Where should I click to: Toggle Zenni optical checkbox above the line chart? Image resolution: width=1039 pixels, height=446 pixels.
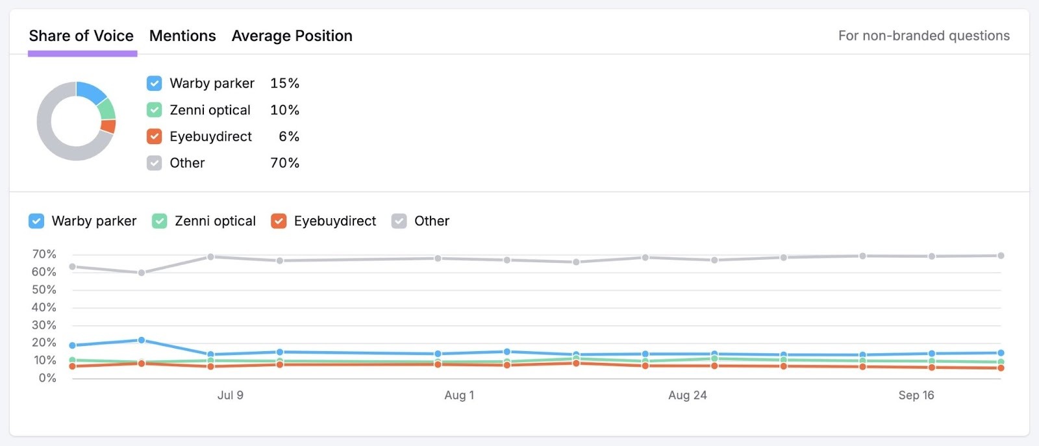[x=159, y=221]
